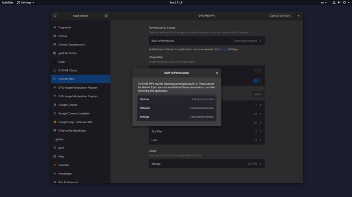Open the en language dropdown
The width and height of the screenshot is (352, 197).
[324, 3]
